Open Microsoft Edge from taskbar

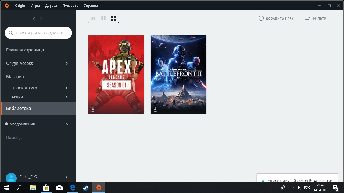pos(72,188)
